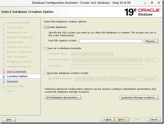Click the Destination directory field
Screen dimensions: 164x124
tap(109, 79)
